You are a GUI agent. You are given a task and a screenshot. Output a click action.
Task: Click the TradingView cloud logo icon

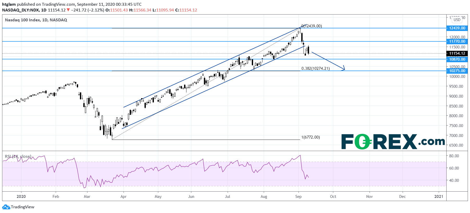tap(6, 207)
